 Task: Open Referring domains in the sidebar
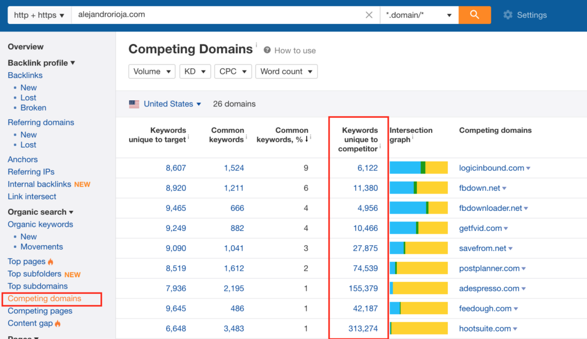41,123
